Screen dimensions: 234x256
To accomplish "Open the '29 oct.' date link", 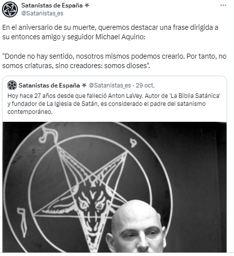I will point(145,85).
